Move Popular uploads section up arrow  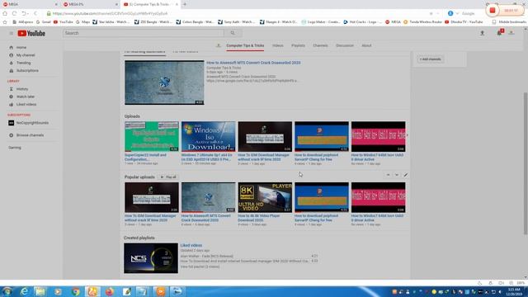388,175
